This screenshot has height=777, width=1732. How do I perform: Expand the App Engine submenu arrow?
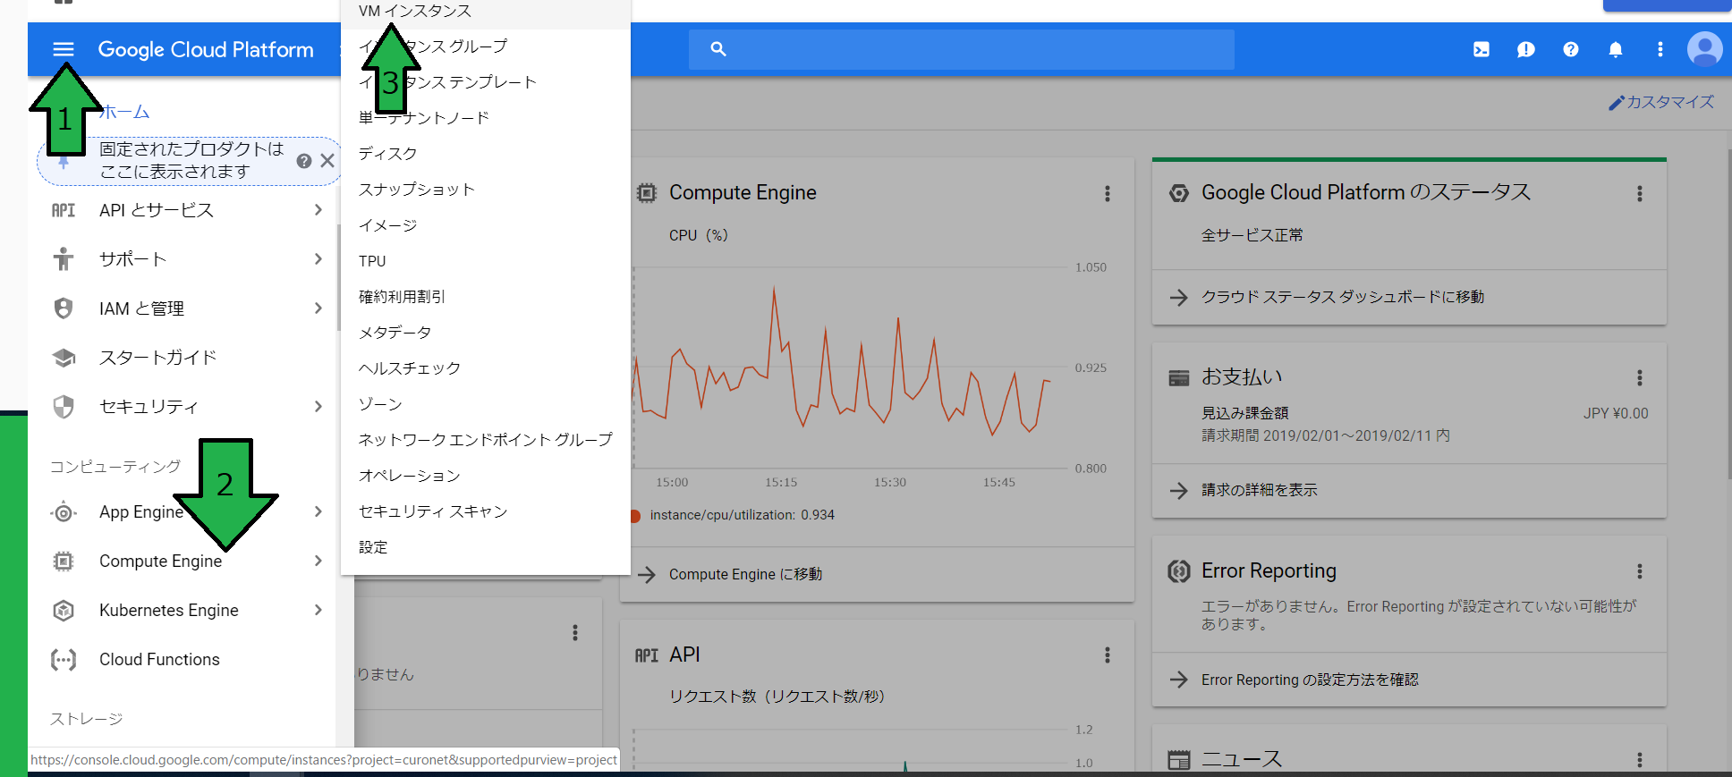pos(318,511)
